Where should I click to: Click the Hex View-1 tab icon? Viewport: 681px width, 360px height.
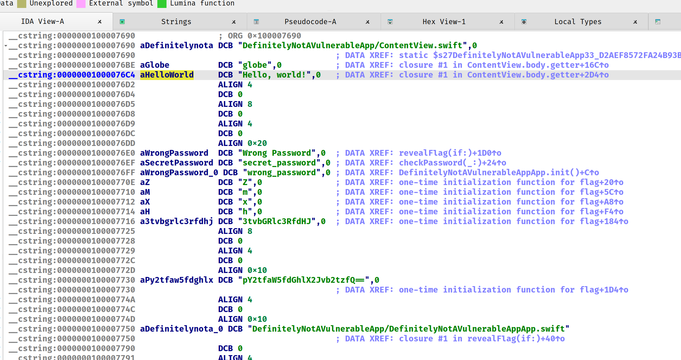click(x=390, y=22)
